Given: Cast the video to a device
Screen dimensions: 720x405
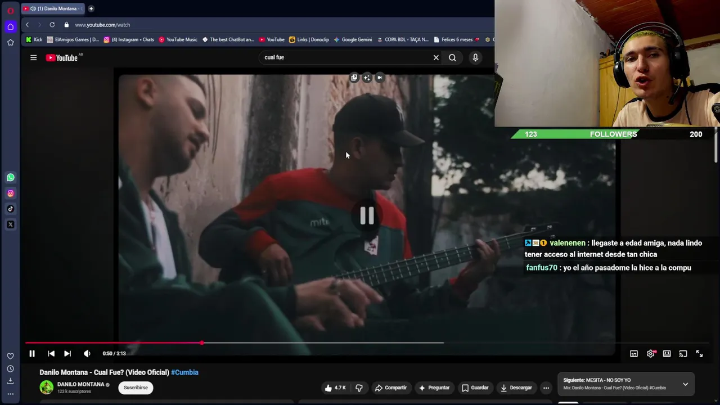Looking at the screenshot, I should tap(683, 353).
